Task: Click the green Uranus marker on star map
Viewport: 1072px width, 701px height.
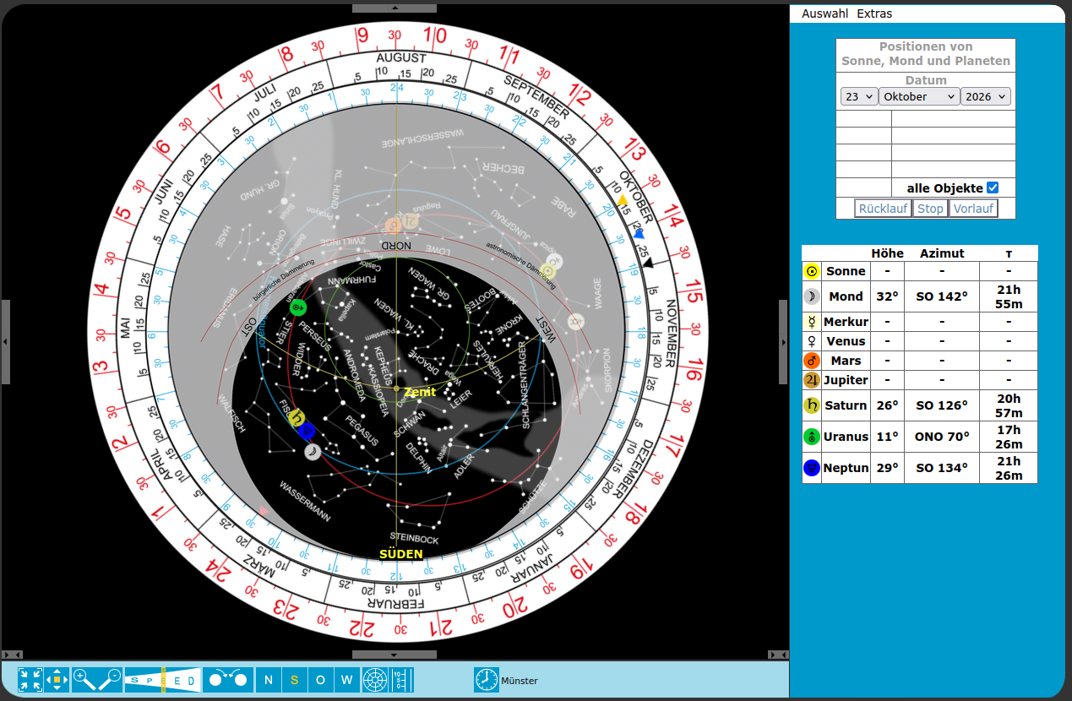Action: (297, 307)
